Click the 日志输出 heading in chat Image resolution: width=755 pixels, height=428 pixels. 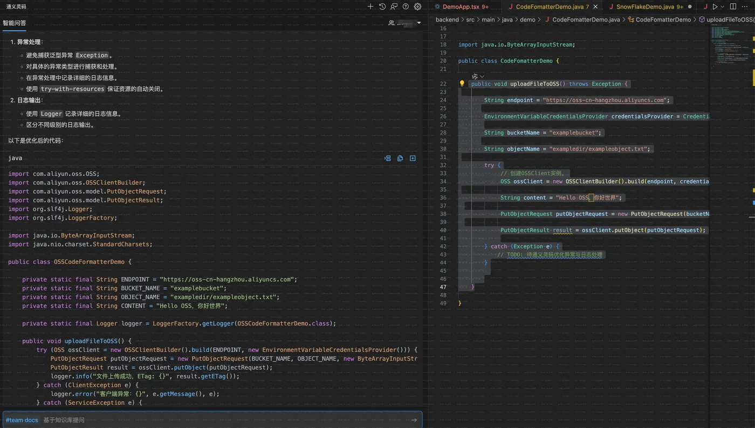click(29, 100)
